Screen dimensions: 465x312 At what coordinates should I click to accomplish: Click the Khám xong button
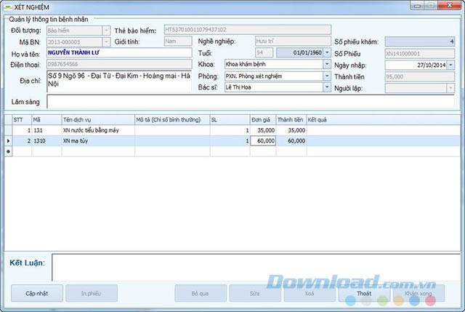[418, 293]
